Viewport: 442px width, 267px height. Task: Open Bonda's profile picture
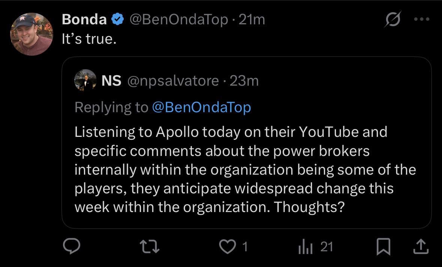(x=31, y=34)
